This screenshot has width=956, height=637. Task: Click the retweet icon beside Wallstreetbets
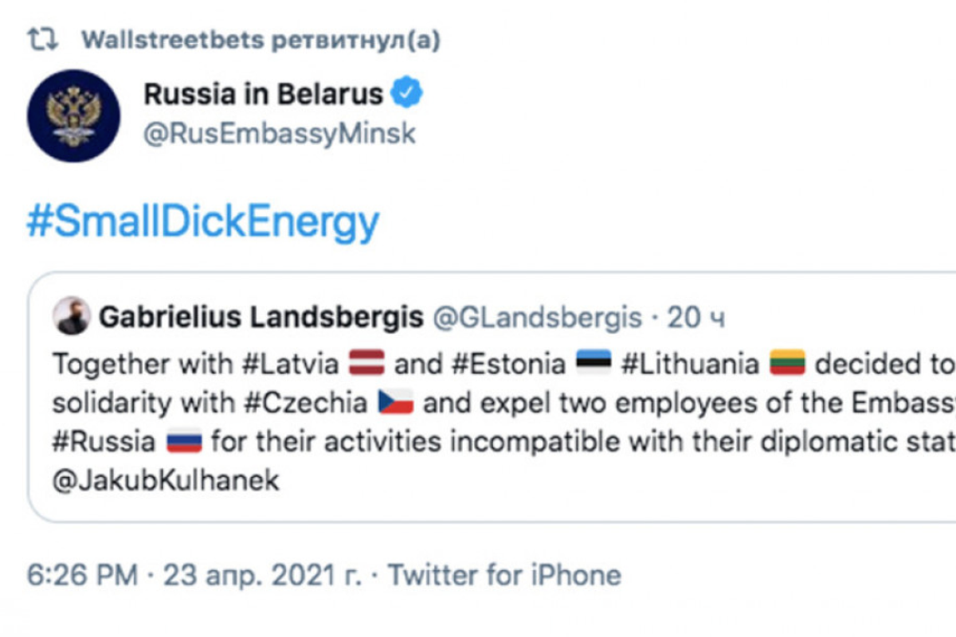42,41
